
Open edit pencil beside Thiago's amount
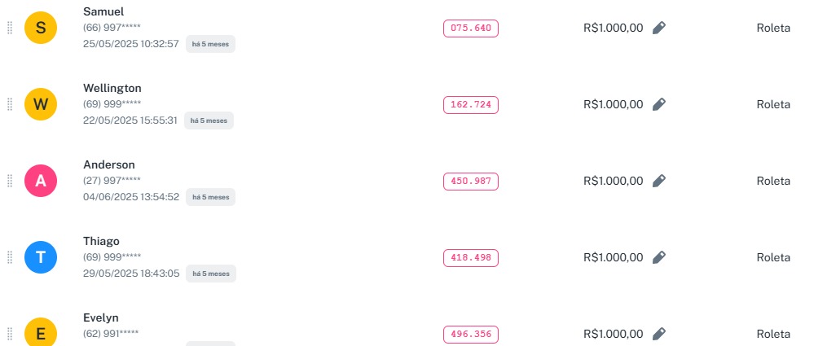(x=659, y=257)
